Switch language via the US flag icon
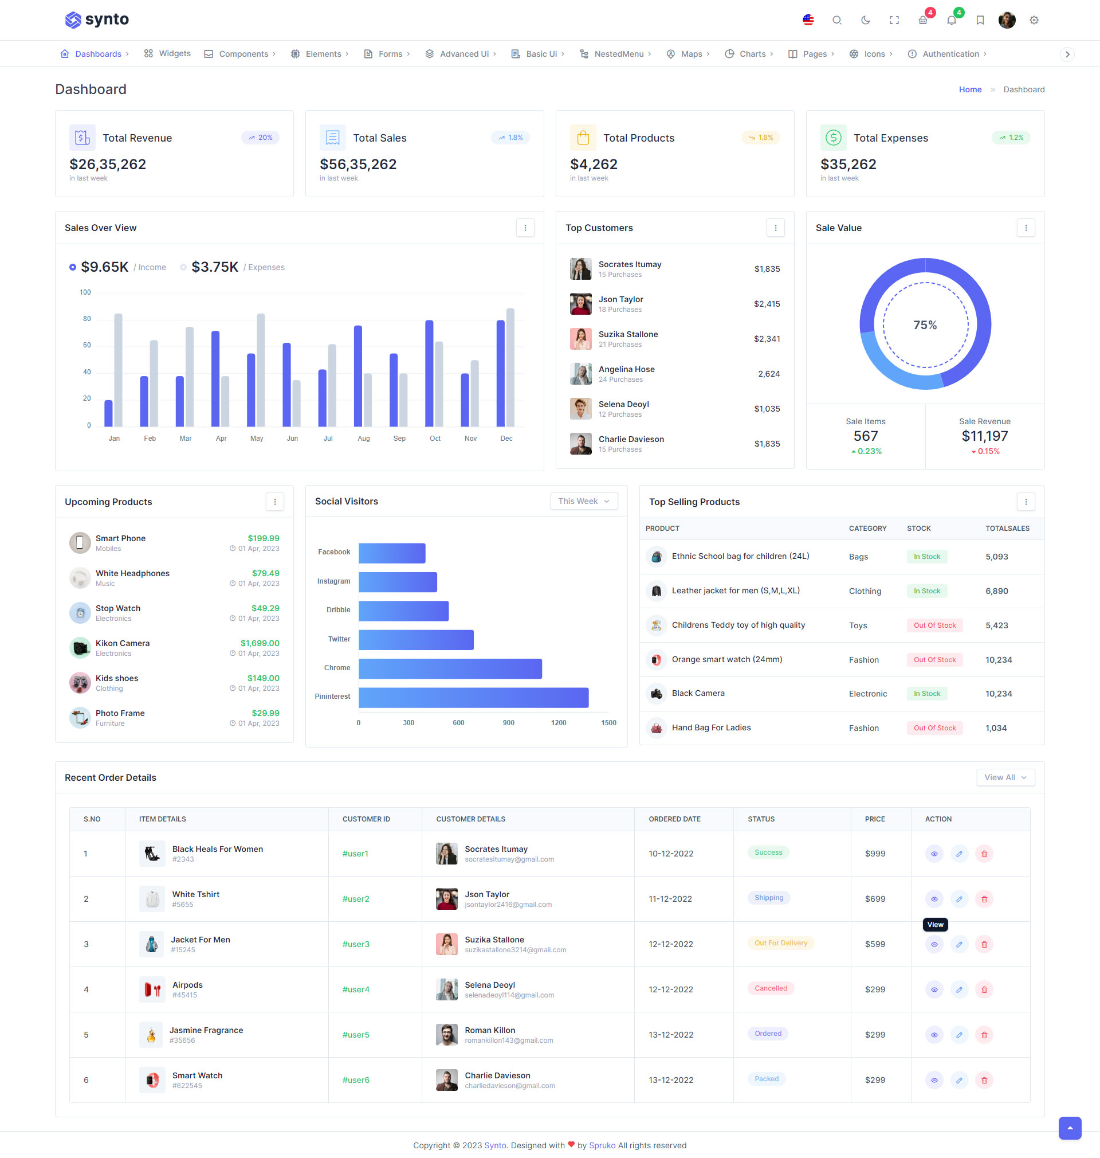Image resolution: width=1100 pixels, height=1158 pixels. point(808,19)
